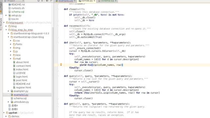Select schema.sql under example2.py in the tree
The image size is (210, 118).
20,98
